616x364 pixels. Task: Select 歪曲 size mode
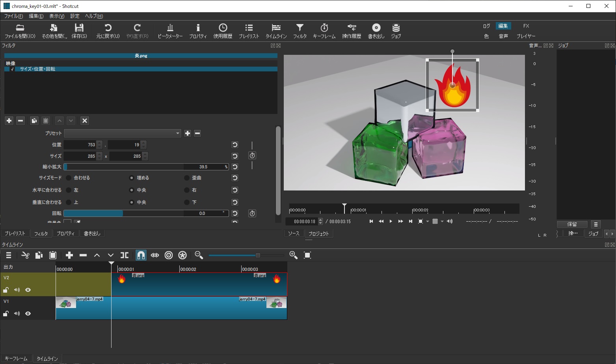(187, 178)
